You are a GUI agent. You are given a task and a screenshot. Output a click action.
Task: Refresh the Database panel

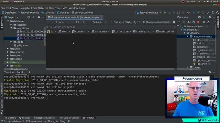[189, 22]
